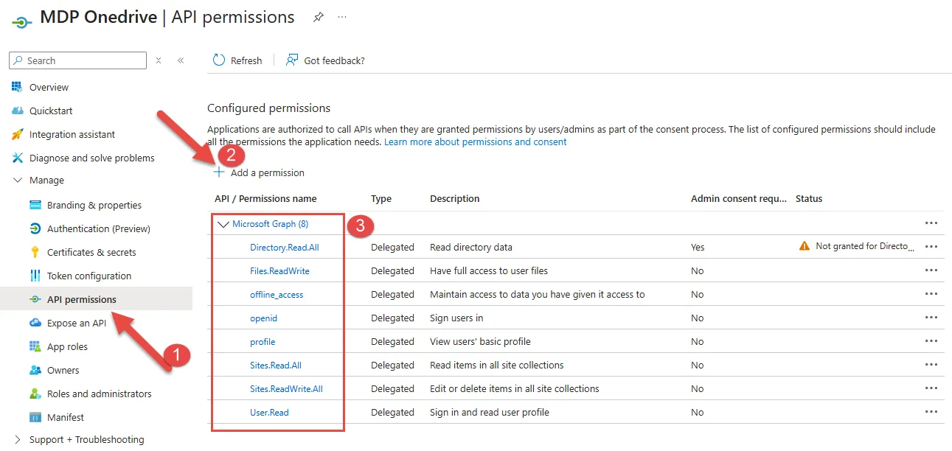
Task: Open Files.ReadWrite permission link
Action: (279, 270)
